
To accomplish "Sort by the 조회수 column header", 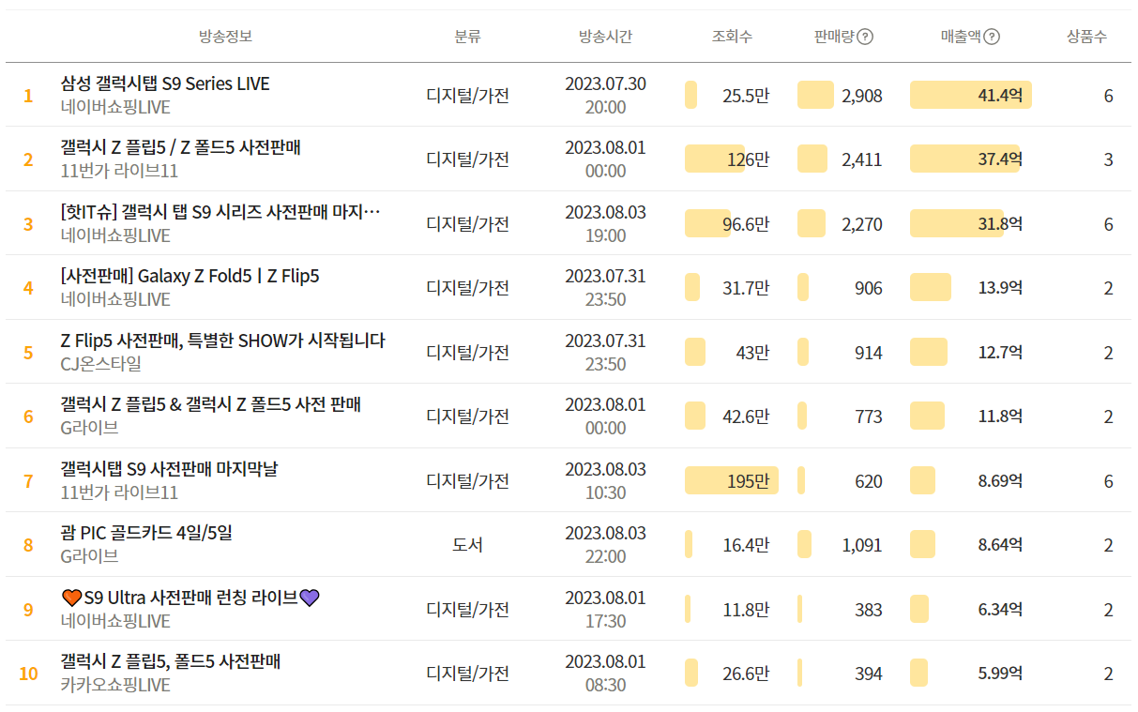I will coord(732,37).
